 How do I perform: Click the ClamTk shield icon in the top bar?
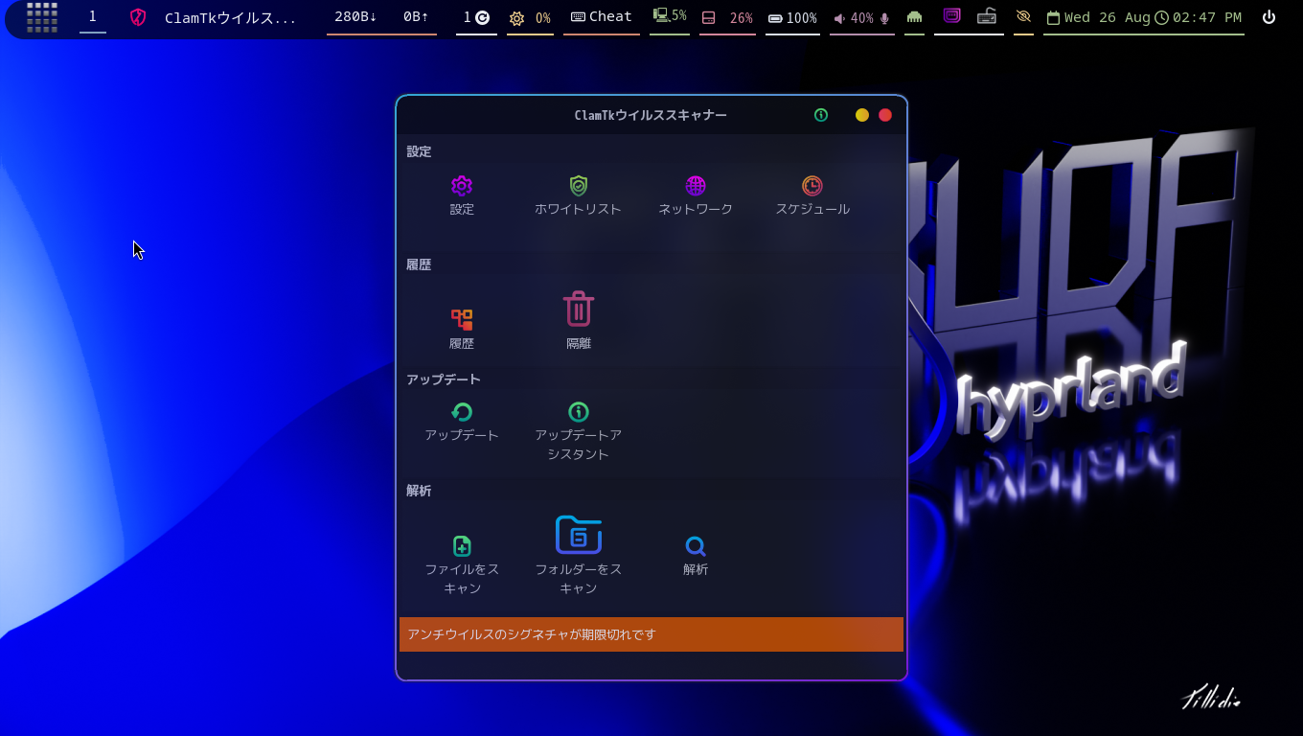pos(138,17)
